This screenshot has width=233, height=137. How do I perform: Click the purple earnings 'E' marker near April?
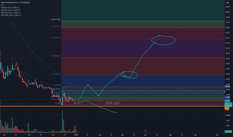145,131
